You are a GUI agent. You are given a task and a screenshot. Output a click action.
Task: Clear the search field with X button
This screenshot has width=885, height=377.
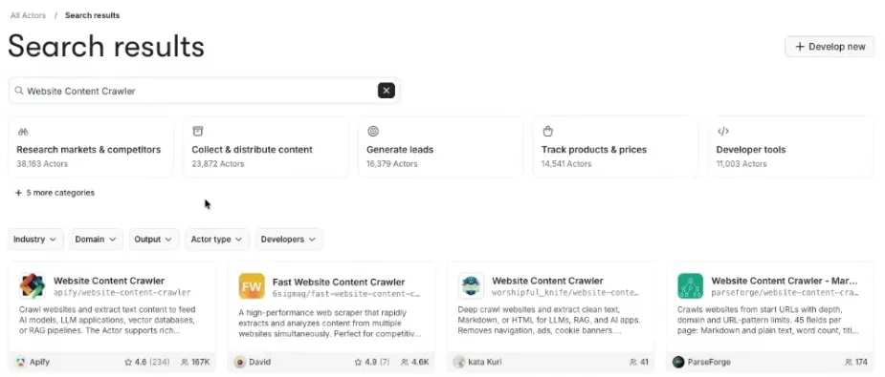(387, 91)
